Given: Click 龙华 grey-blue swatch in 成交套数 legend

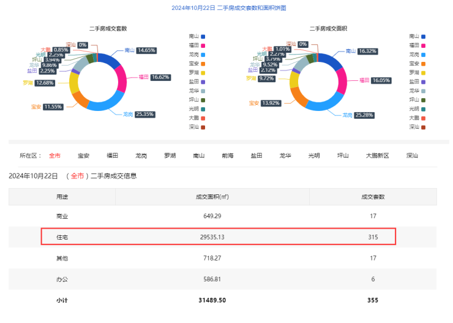Looking at the screenshot, I should pos(203,91).
